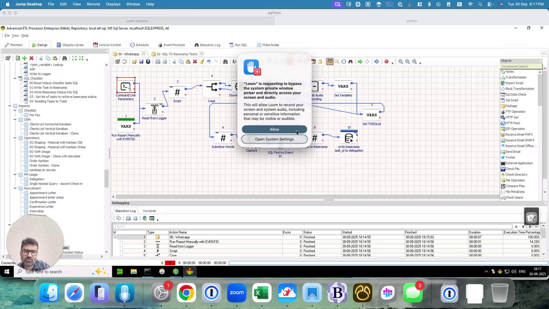Switch to the Maintain tab
Image resolution: width=549 pixels, height=309 pixels.
[x=13, y=45]
